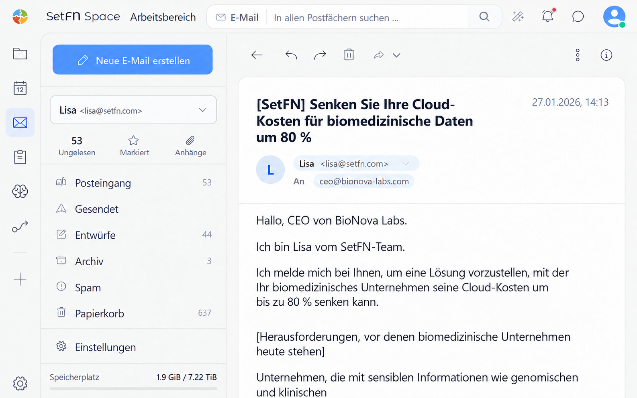Screen dimensions: 637x398
Task: Click the search magnifier icon
Action: click(485, 17)
